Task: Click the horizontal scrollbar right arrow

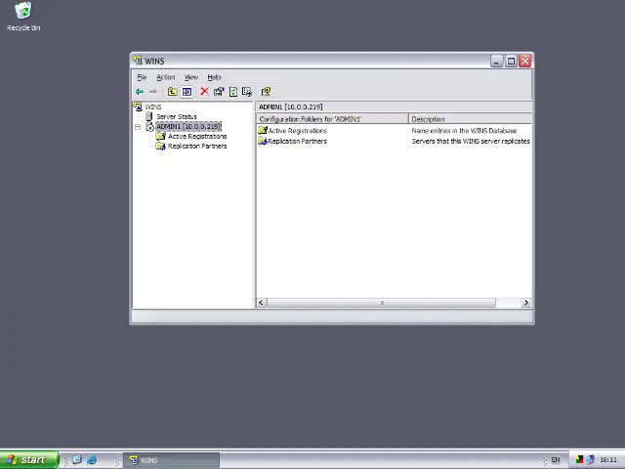Action: 526,303
